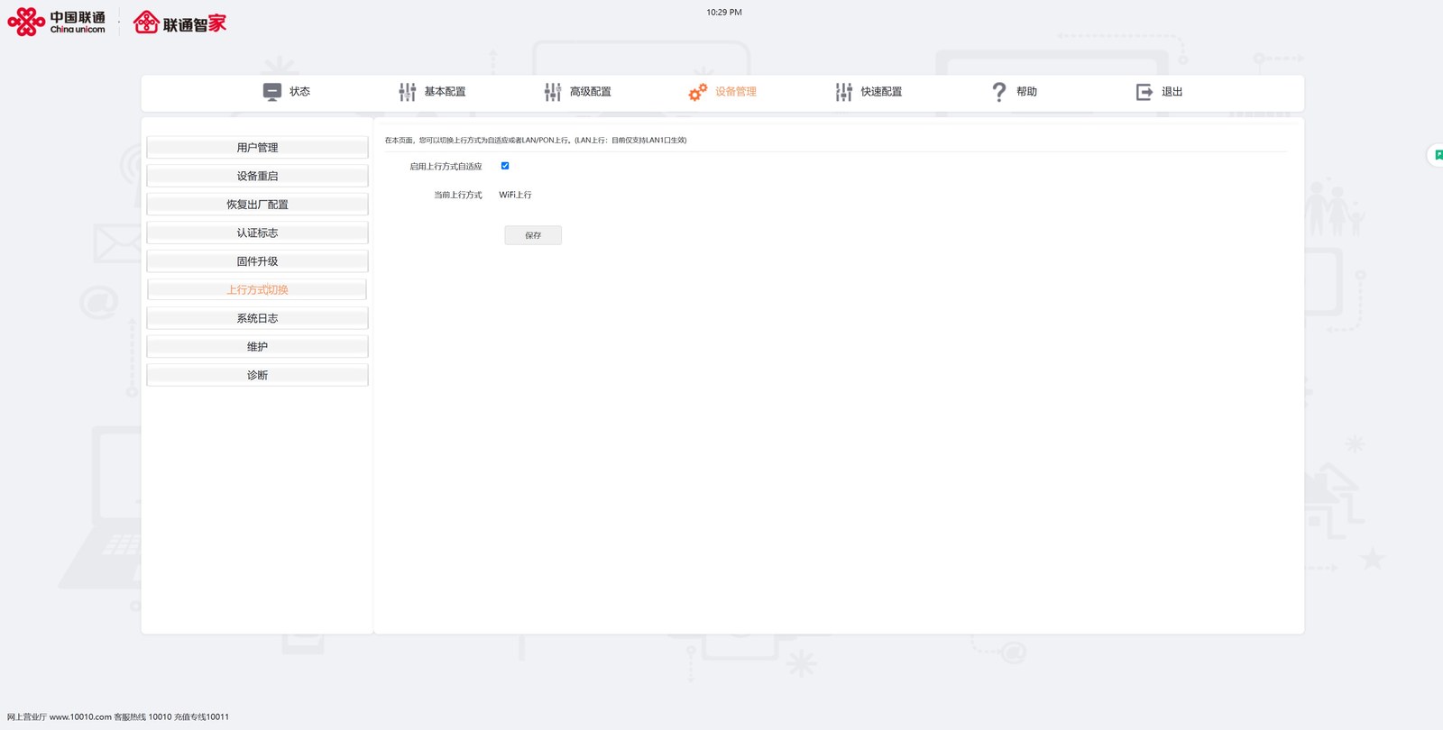Click the 高级配置 sliders icon
Viewport: 1443px width, 730px height.
tap(553, 92)
